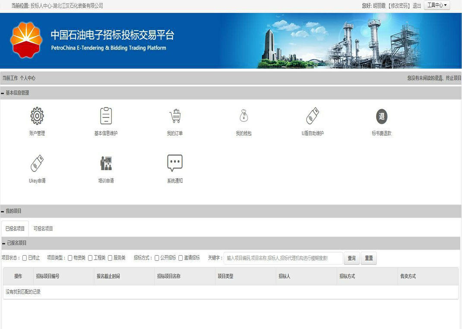Click the 退出 logout link
The image size is (462, 329).
click(417, 6)
